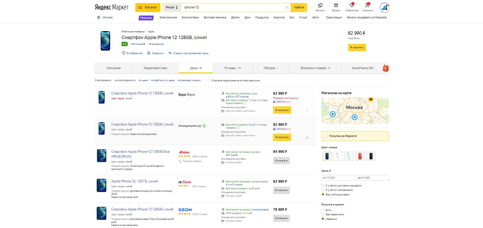This screenshot has height=228, width=483.
Task: Open the Москва stores map
Action: 355,111
